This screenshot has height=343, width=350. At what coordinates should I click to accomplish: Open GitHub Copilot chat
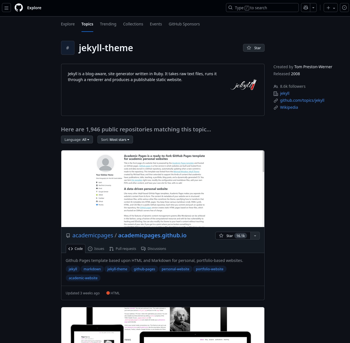click(305, 8)
